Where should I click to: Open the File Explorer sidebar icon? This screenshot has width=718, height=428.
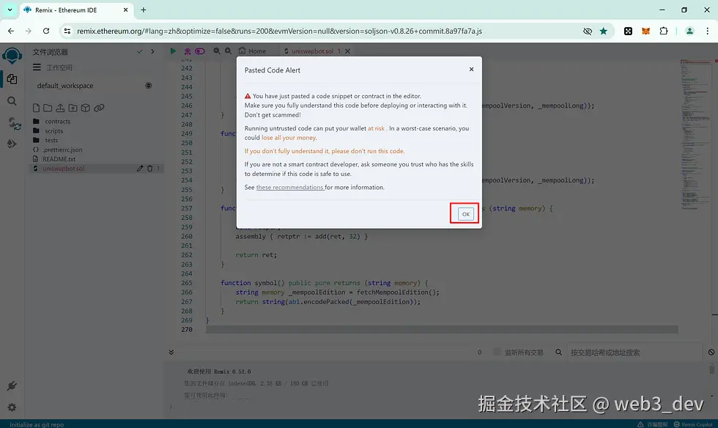(12, 79)
